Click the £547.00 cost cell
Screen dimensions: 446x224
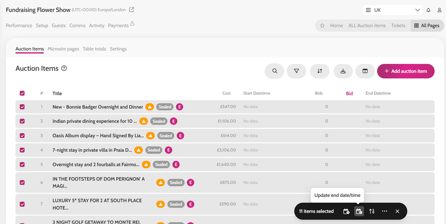click(x=228, y=107)
